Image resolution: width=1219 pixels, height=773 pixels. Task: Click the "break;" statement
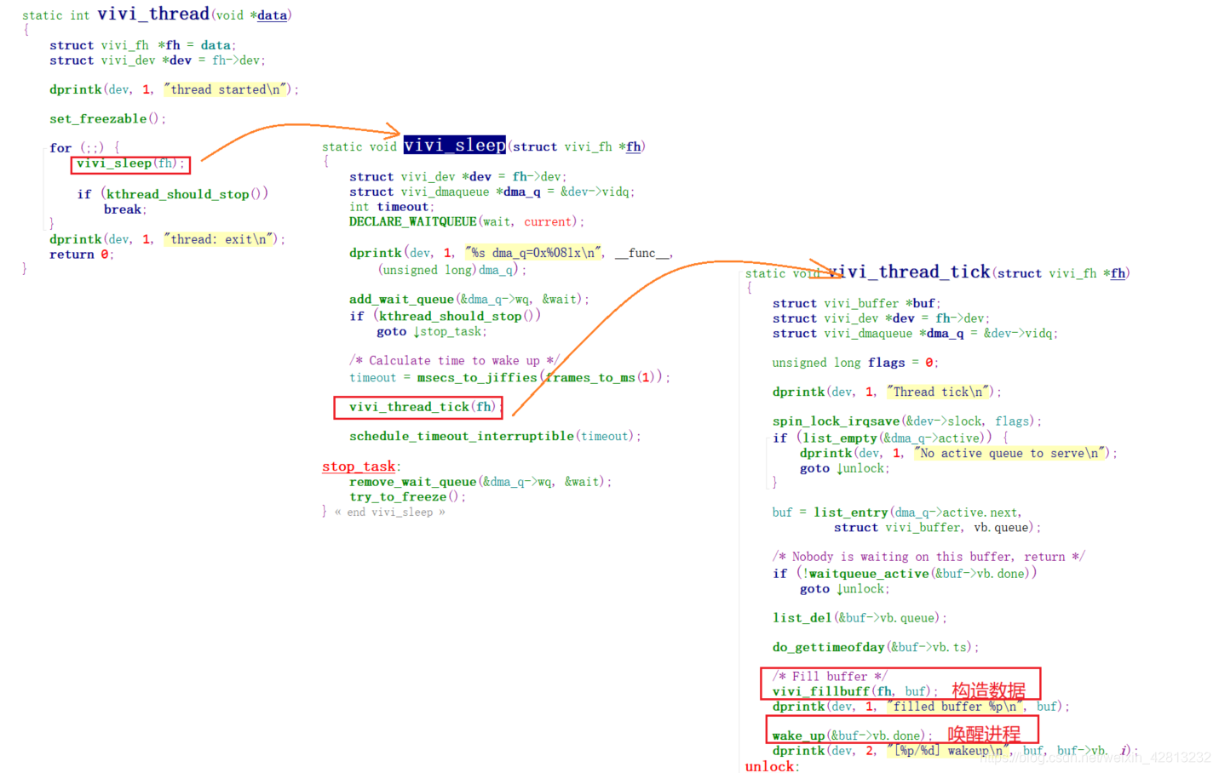click(x=125, y=209)
